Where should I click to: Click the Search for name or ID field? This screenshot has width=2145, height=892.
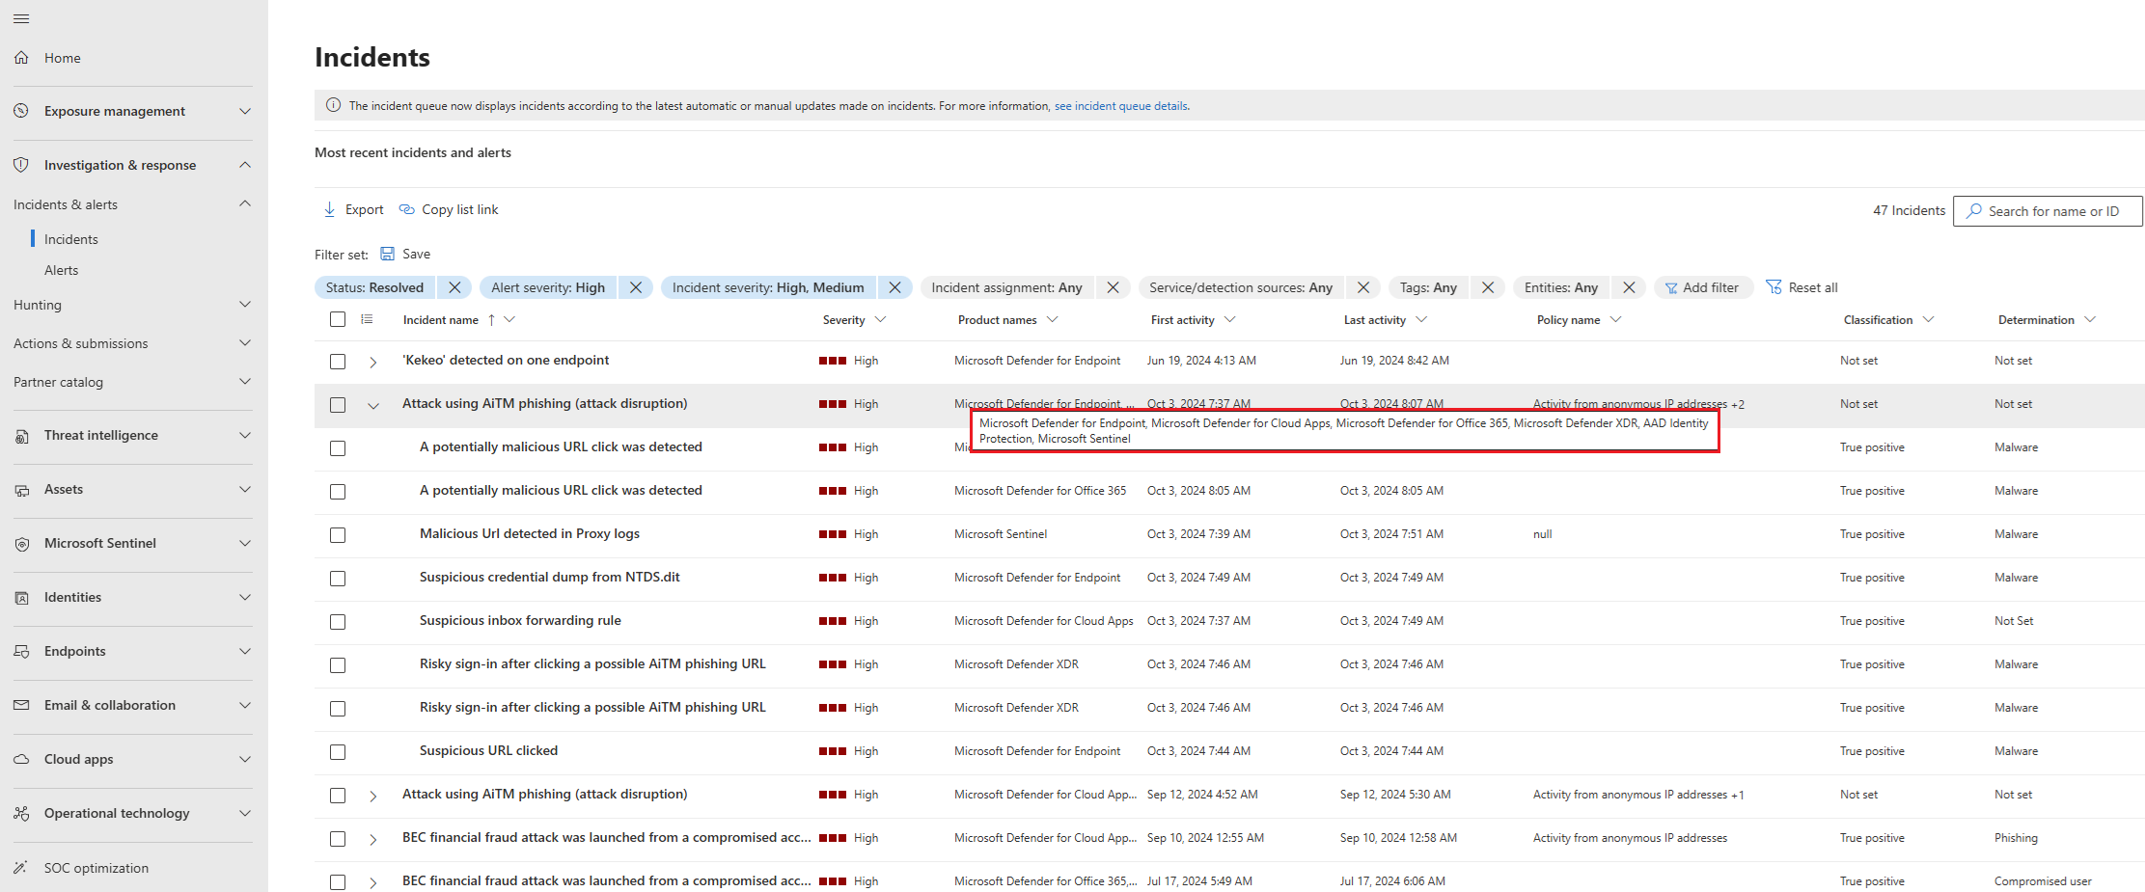(x=2054, y=211)
